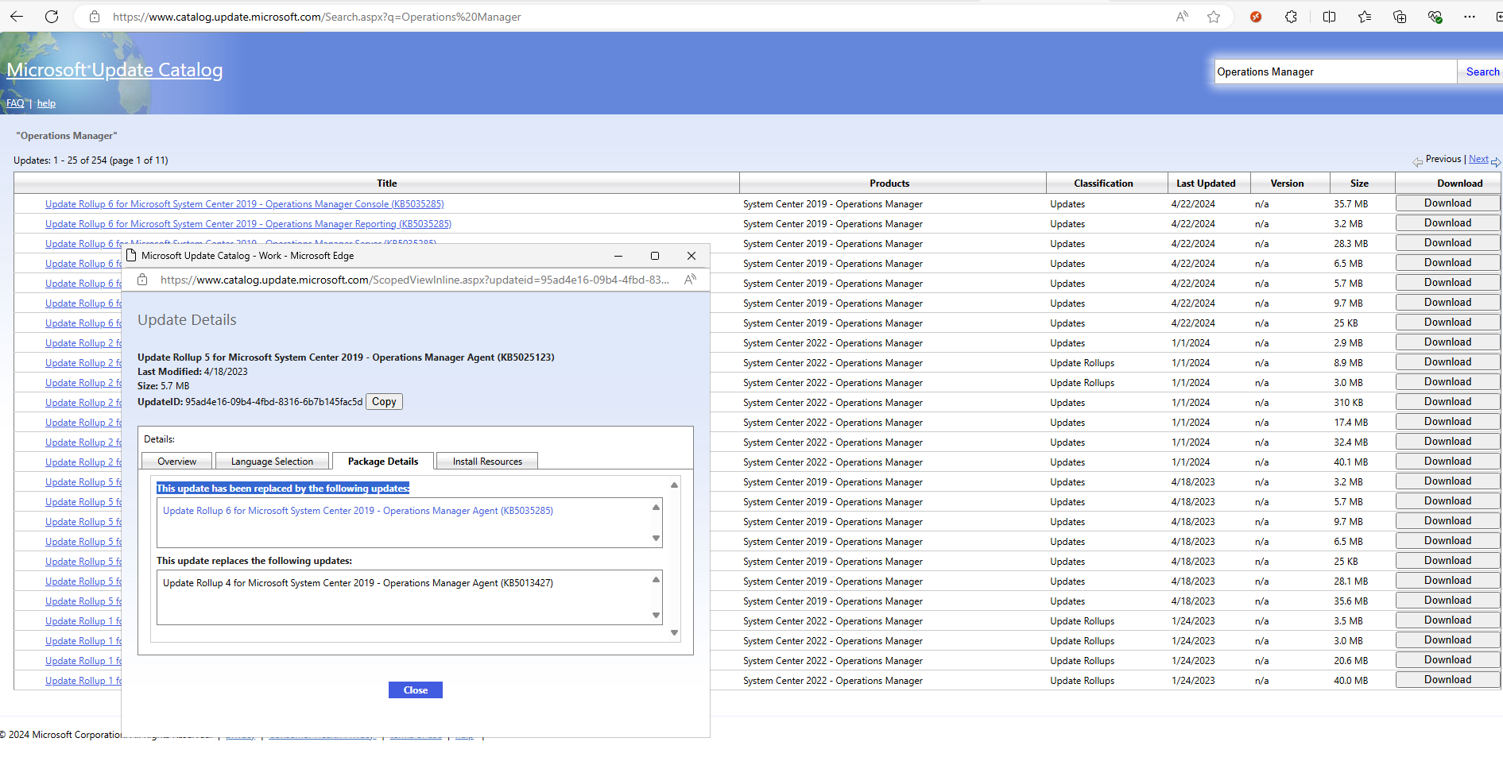Open the FAQ link
This screenshot has width=1503, height=765.
(x=15, y=103)
